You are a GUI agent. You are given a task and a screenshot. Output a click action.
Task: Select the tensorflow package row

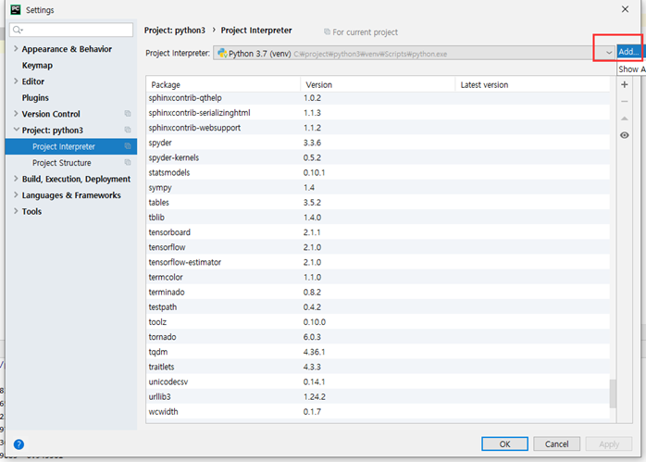[378, 247]
